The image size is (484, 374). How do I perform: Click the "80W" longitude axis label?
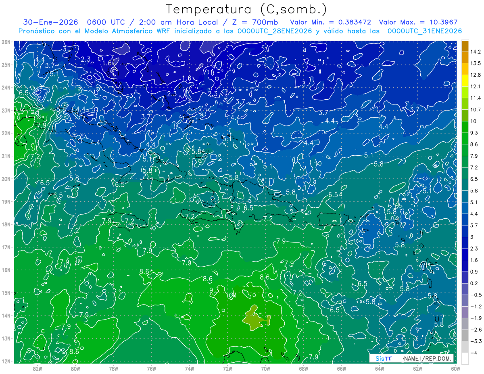75,368
